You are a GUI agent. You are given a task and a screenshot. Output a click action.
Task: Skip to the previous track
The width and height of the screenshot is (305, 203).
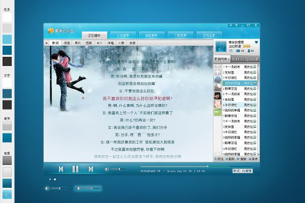pyautogui.click(x=61, y=169)
